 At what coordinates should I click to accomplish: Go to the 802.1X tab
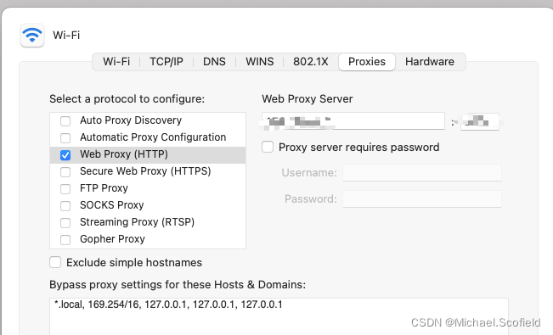click(310, 62)
